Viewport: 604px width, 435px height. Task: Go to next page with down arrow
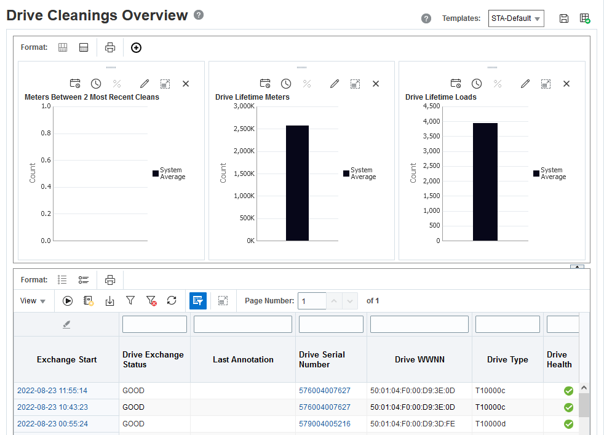point(350,301)
